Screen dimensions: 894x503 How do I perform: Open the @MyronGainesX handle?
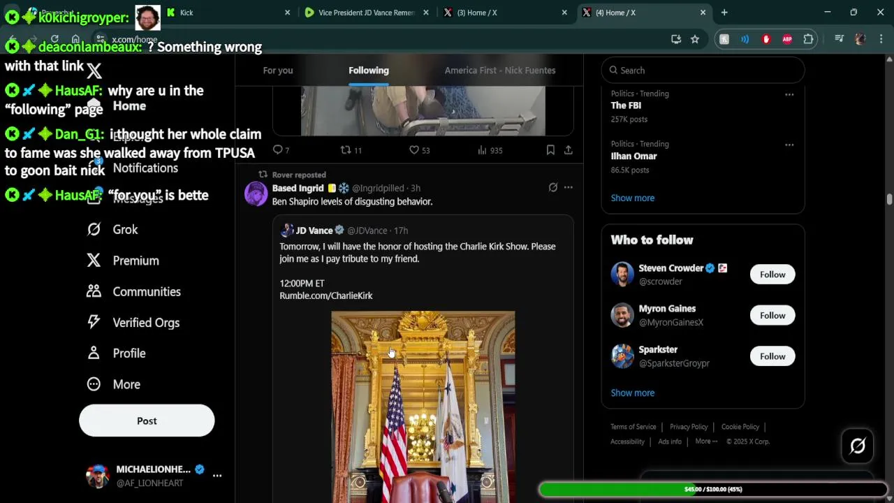670,322
